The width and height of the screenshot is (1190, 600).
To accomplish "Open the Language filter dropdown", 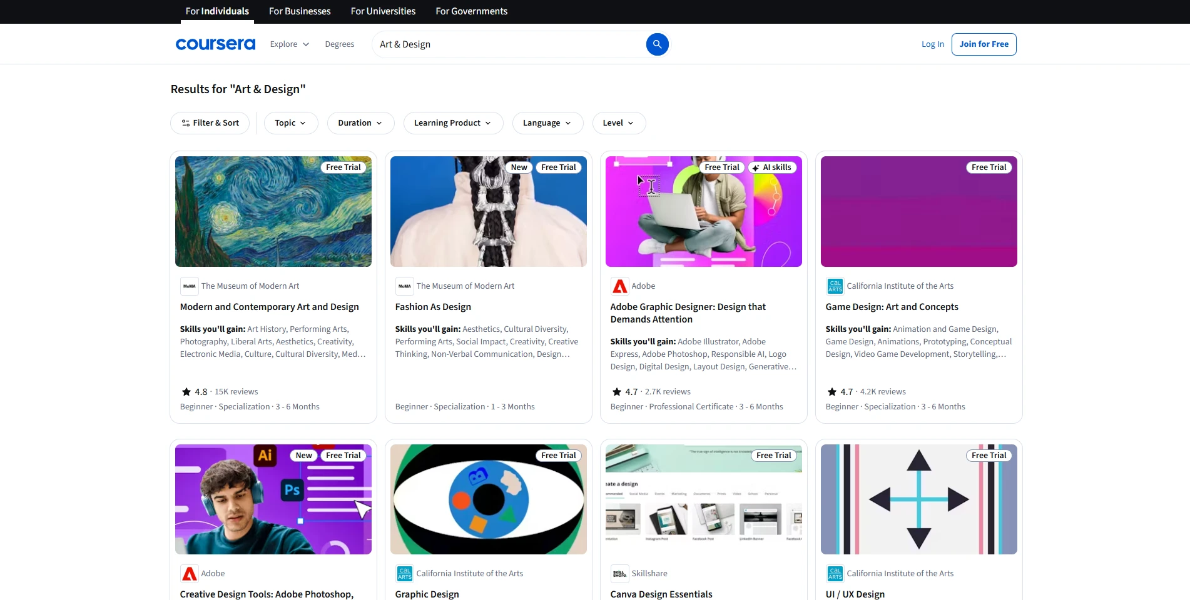I will [547, 123].
